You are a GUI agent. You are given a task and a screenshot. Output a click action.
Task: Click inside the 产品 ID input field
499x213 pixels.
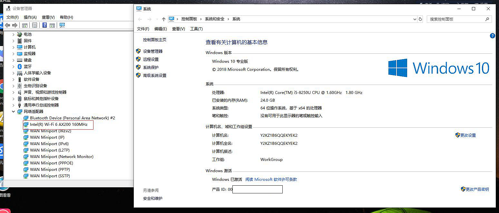click(257, 189)
